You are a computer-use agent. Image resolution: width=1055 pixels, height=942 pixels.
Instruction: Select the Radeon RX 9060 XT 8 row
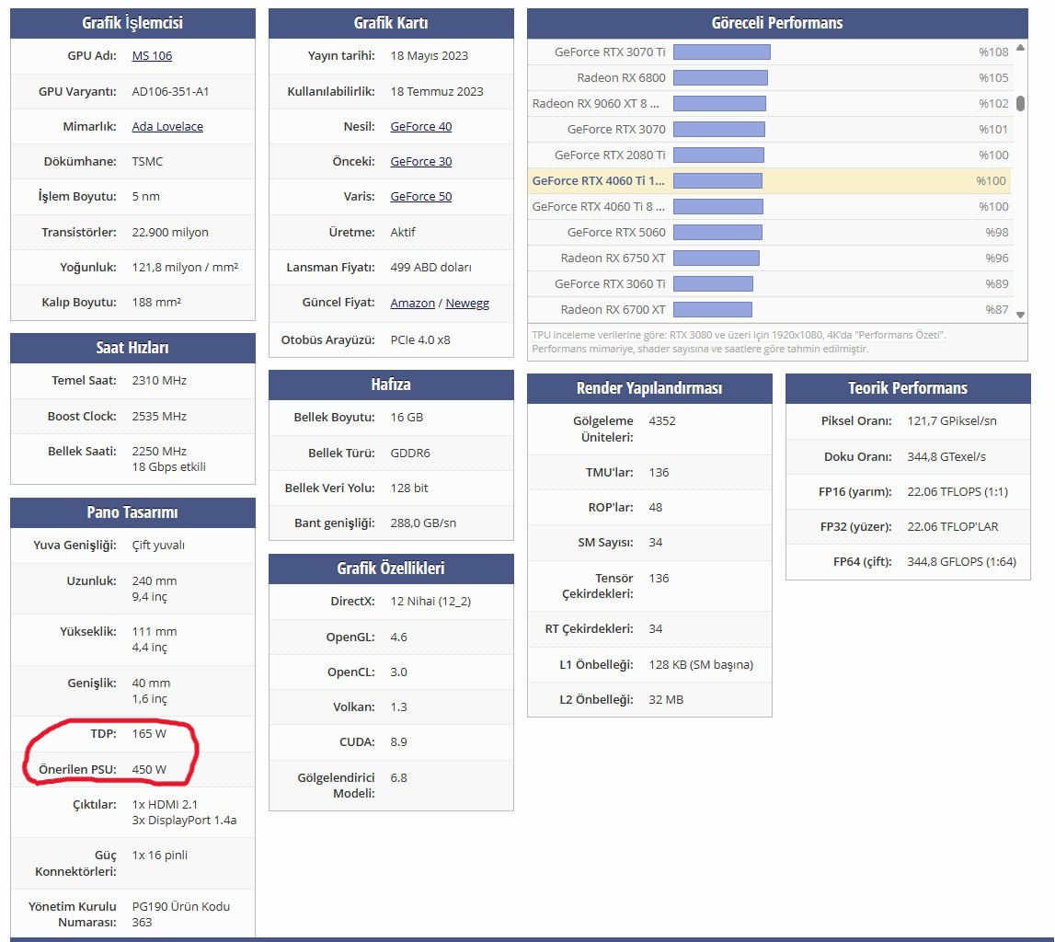769,104
